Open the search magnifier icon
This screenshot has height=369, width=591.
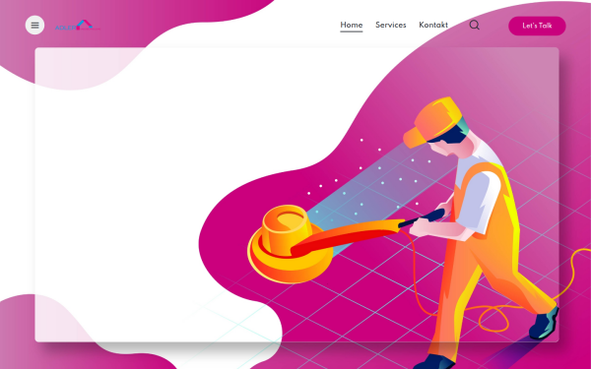coord(475,25)
